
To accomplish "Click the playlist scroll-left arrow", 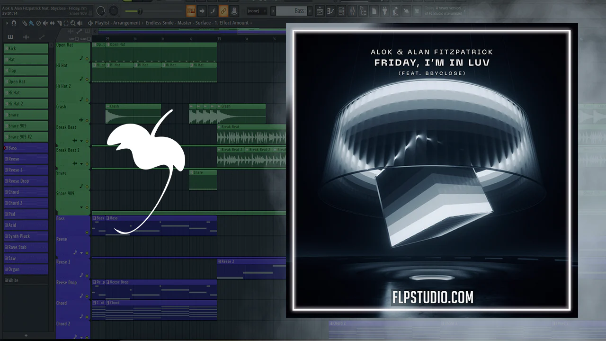I will point(95,32).
